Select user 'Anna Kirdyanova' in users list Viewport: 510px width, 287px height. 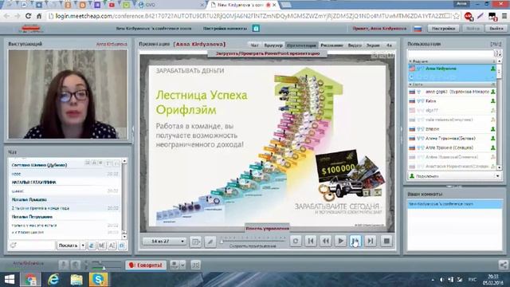click(x=452, y=69)
